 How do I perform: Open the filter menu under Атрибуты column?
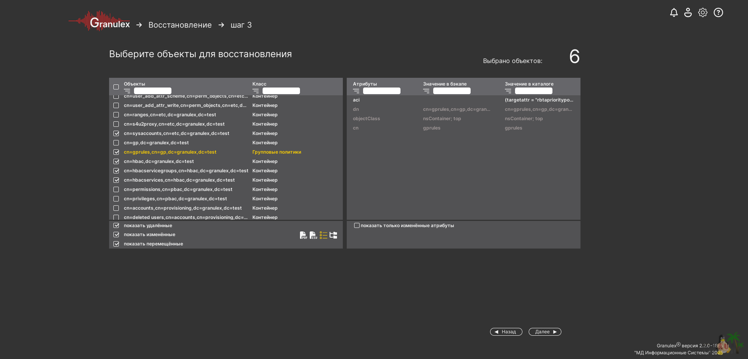click(x=356, y=91)
